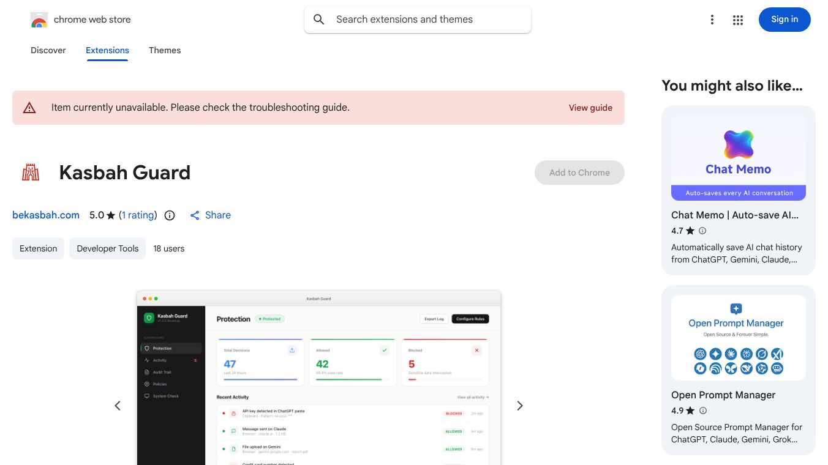Click the info icon beside Open Prompt Manager's rating
The image size is (828, 465).
click(703, 411)
